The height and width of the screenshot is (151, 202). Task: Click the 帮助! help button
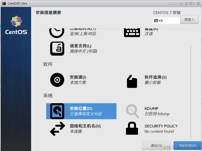pos(189,20)
